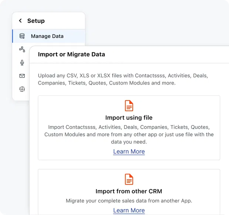The height and width of the screenshot is (215, 229).
Task: Click the Manage Data database icon
Action: click(x=22, y=36)
